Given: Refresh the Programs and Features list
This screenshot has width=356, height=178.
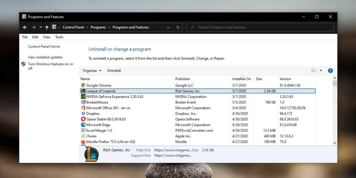Looking at the screenshot, I should coord(178,27).
